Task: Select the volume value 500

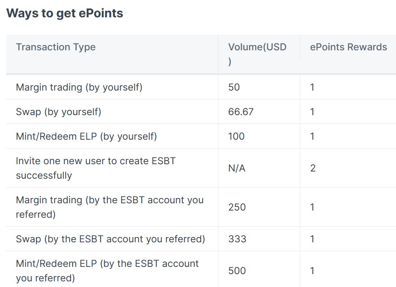Action: pos(237,270)
